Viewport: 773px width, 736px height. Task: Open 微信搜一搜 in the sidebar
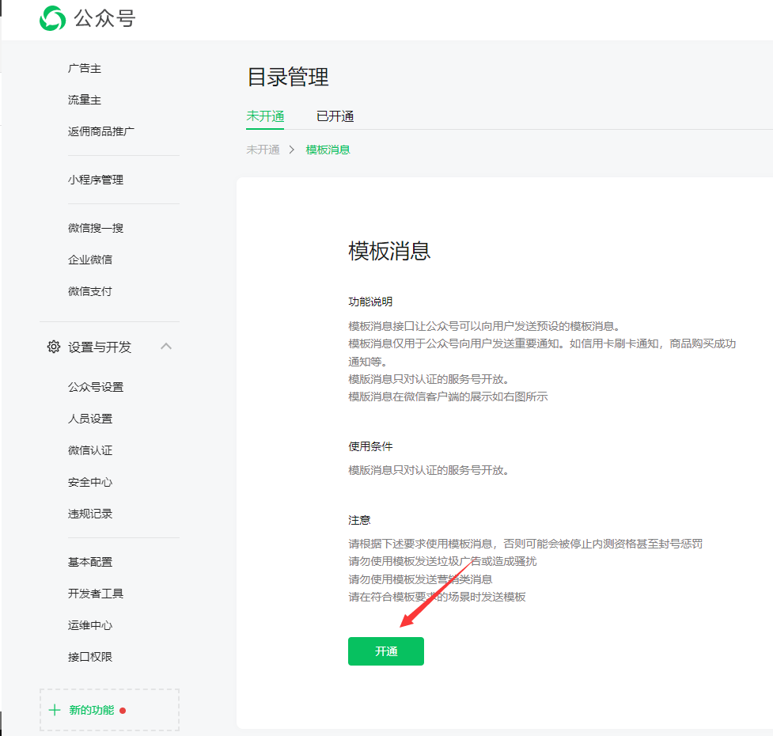(96, 228)
